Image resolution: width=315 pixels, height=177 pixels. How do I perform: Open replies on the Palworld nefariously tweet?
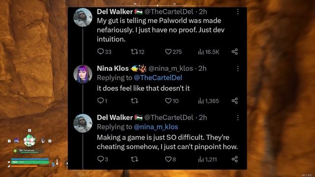(x=104, y=52)
